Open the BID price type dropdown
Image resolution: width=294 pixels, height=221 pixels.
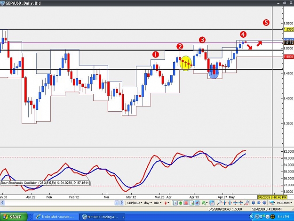click(x=158, y=203)
